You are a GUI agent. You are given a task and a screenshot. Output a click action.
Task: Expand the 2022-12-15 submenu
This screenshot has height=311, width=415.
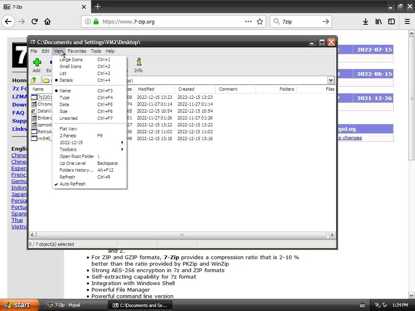pyautogui.click(x=90, y=143)
